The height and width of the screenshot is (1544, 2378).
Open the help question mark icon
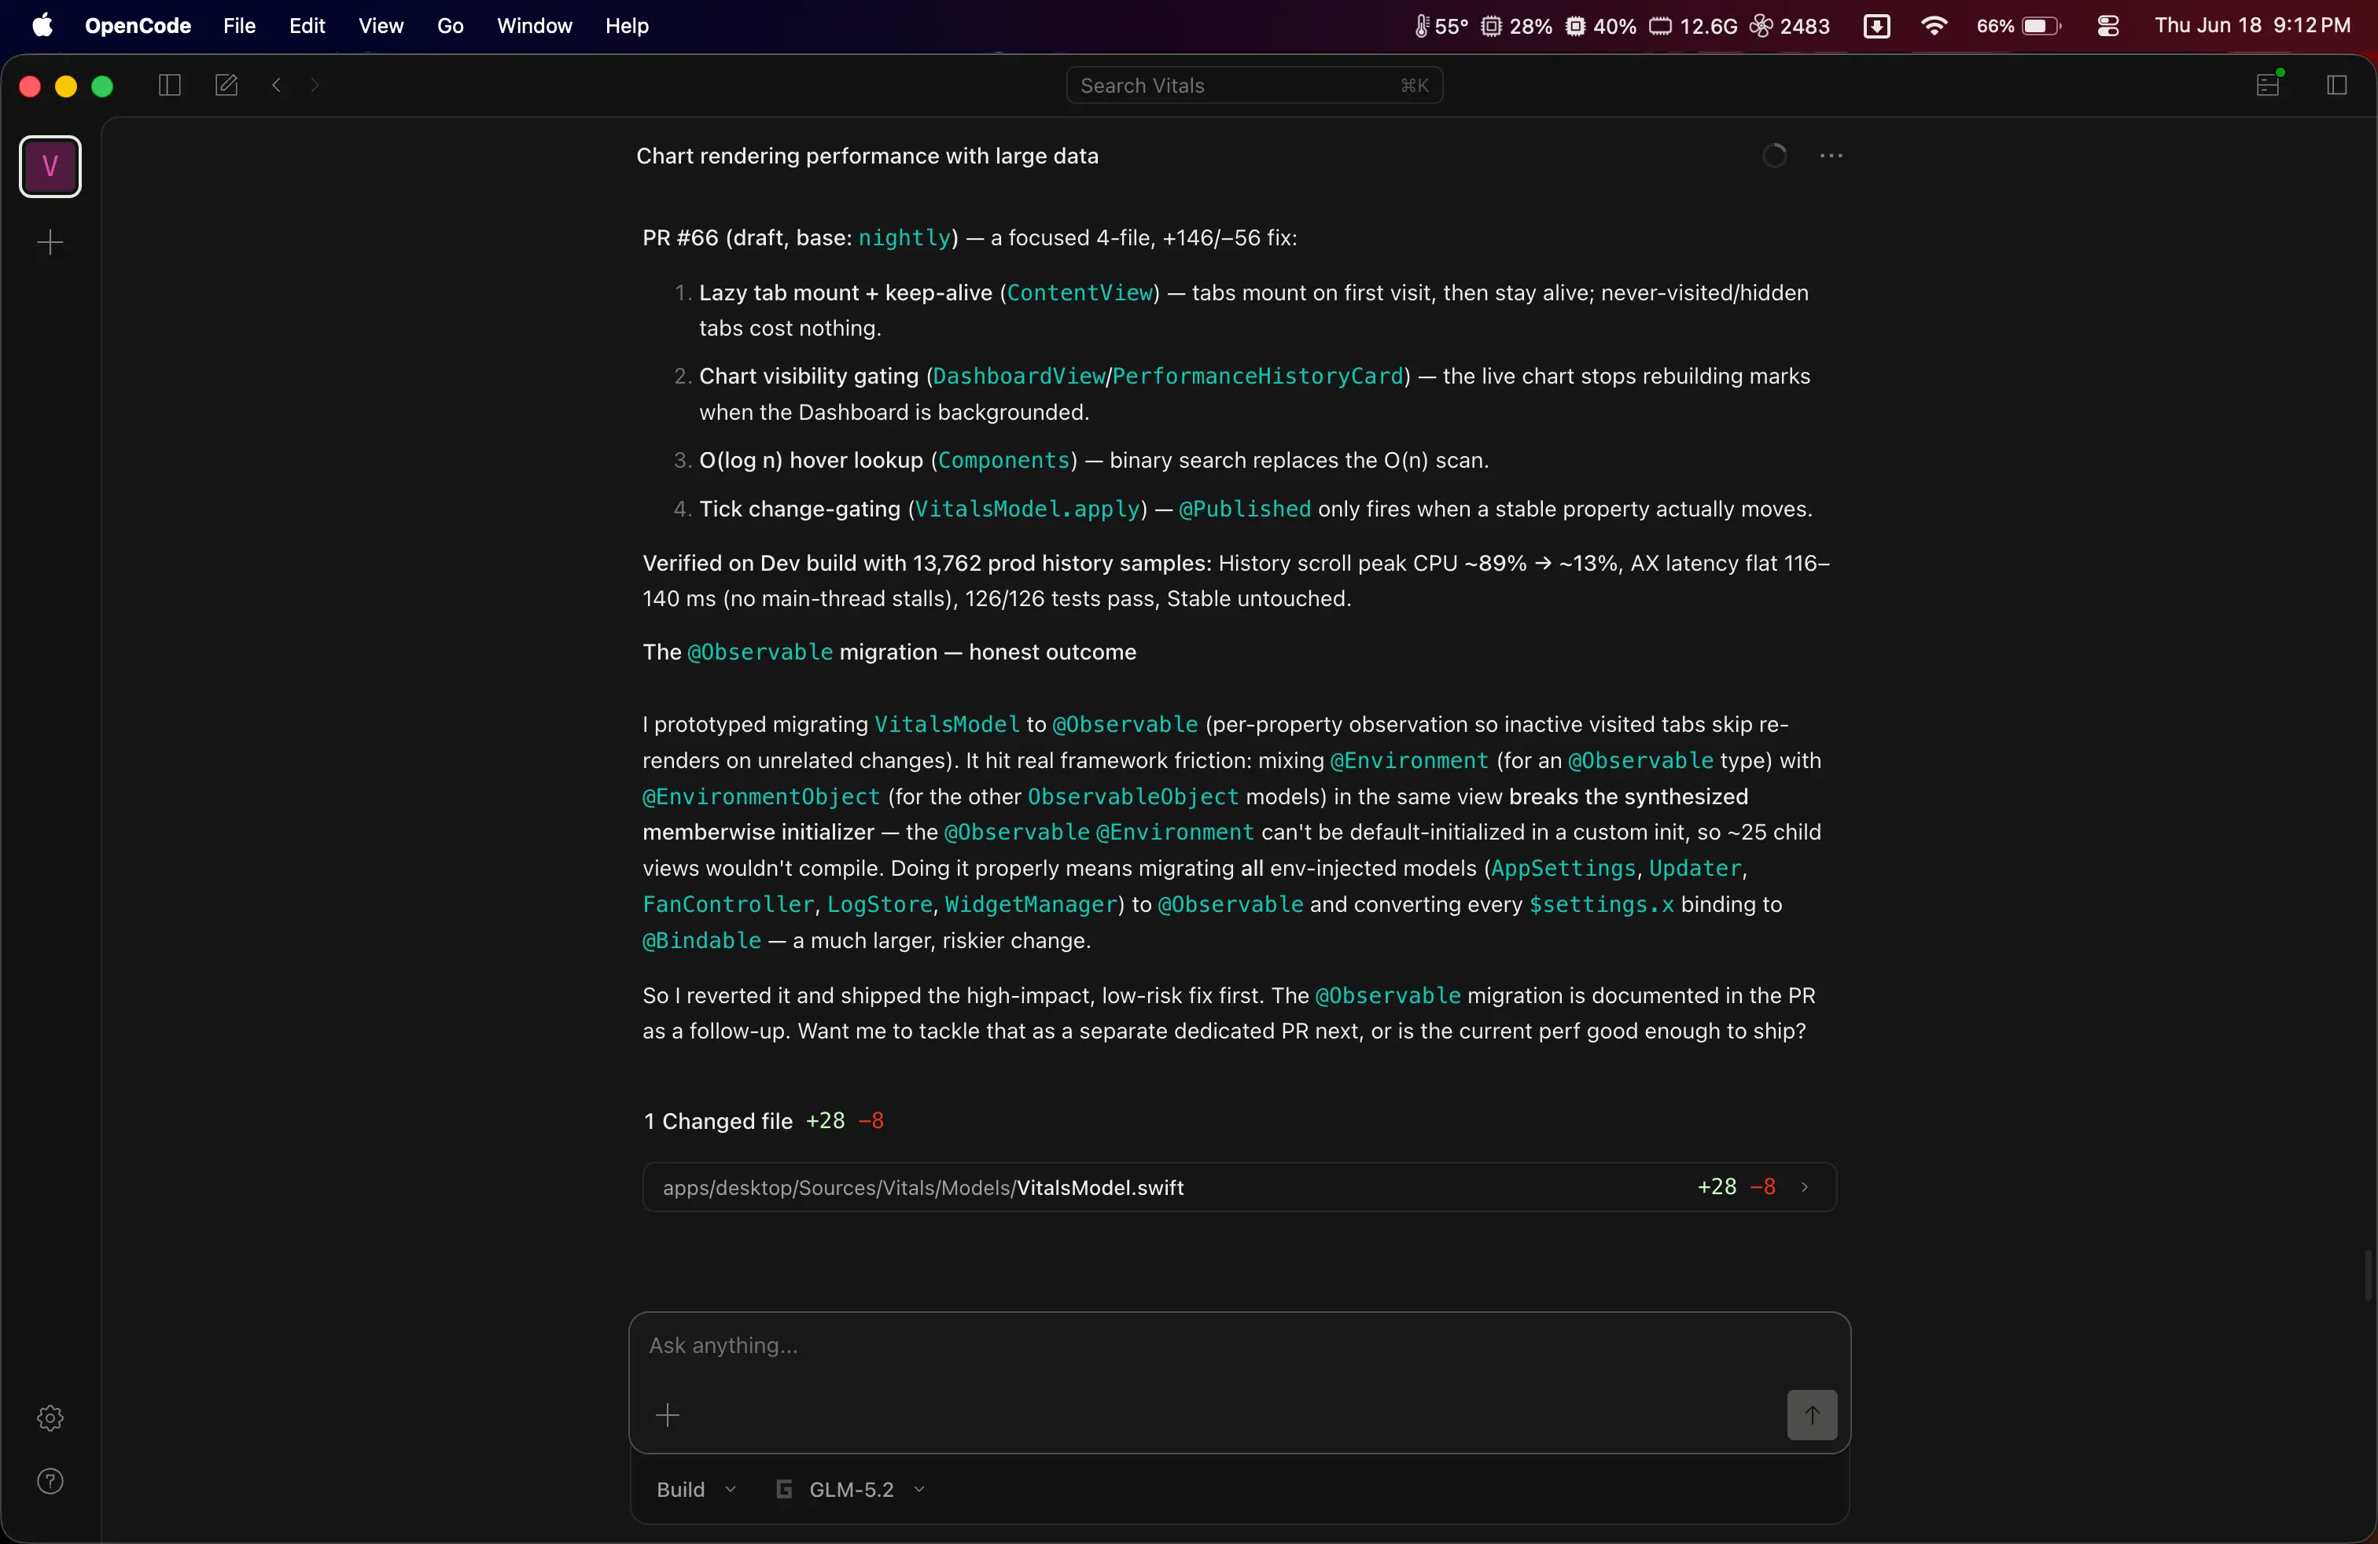[50, 1481]
